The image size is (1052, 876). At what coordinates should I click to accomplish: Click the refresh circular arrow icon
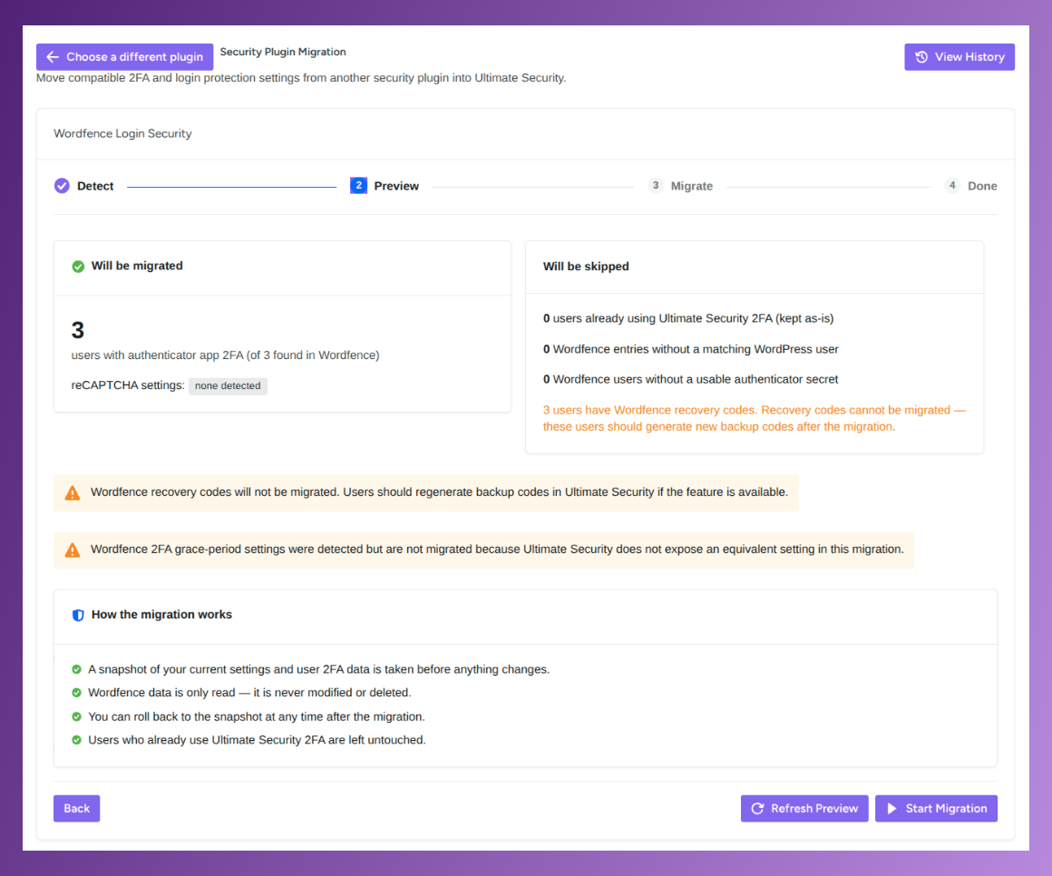click(757, 808)
